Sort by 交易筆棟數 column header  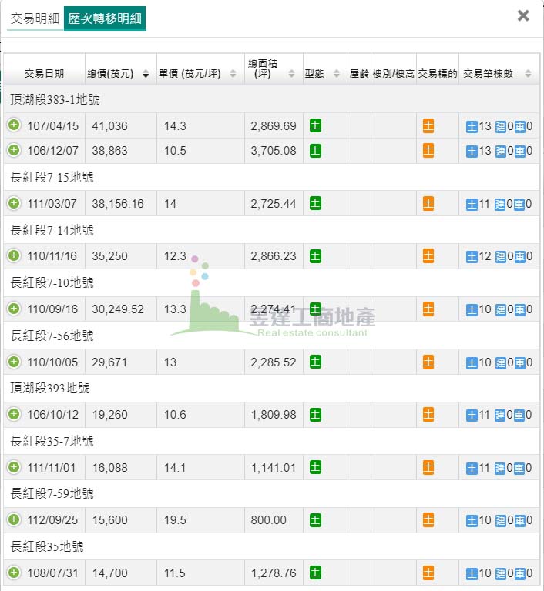(498, 74)
